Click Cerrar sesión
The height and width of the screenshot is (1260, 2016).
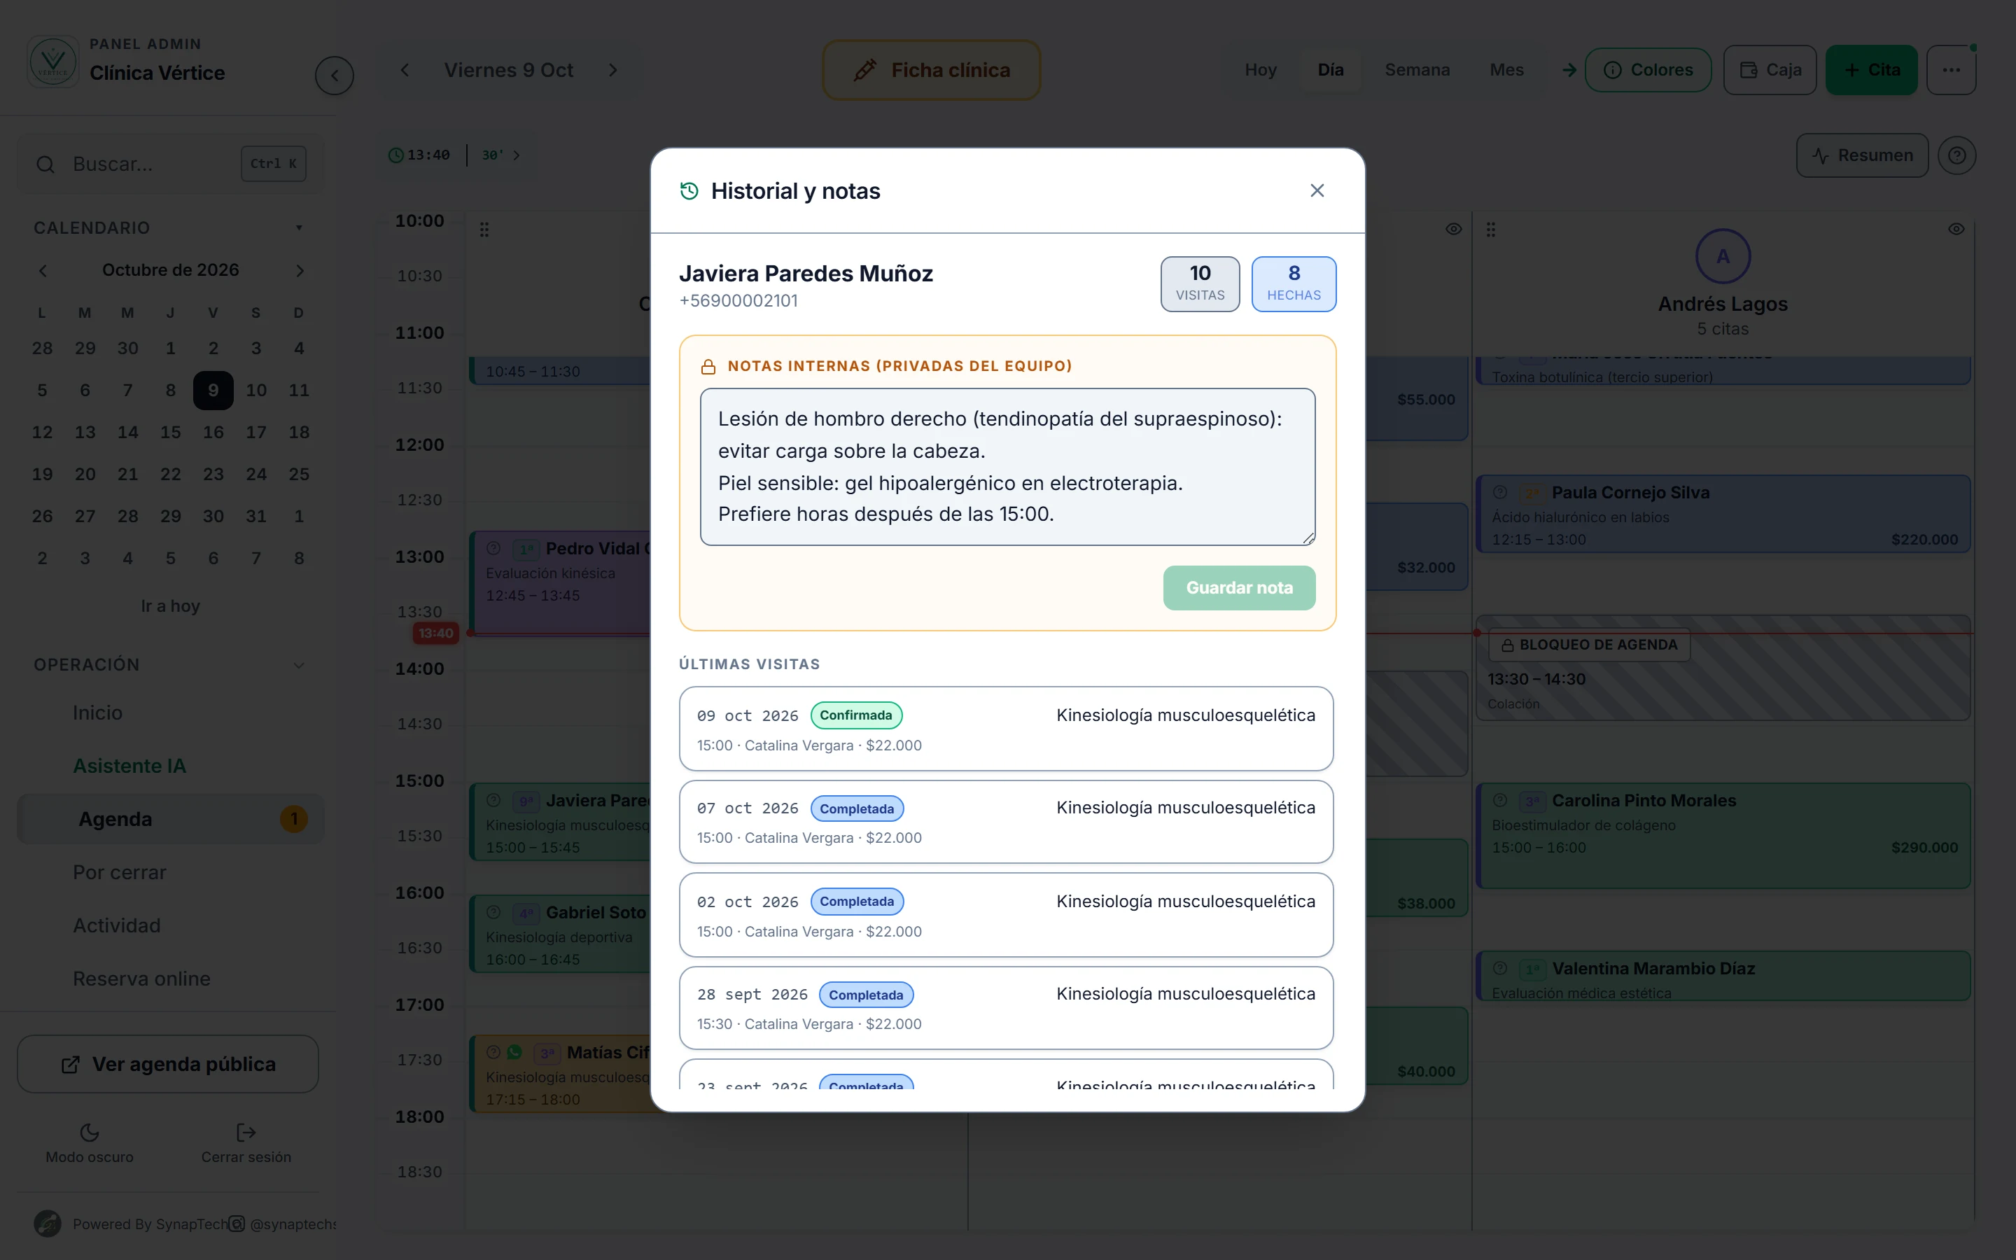246,1142
